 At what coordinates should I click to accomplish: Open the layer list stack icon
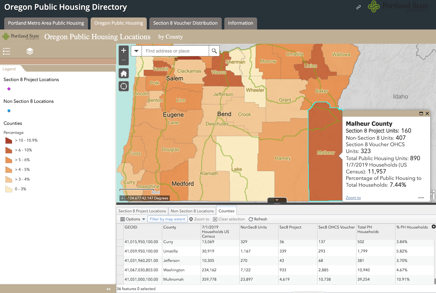(x=30, y=51)
